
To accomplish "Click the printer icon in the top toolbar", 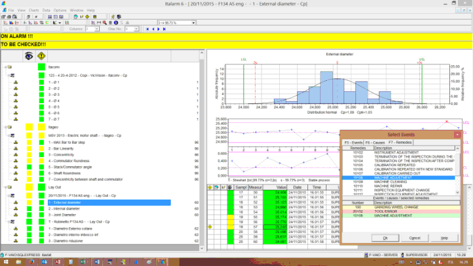I will point(9,16).
